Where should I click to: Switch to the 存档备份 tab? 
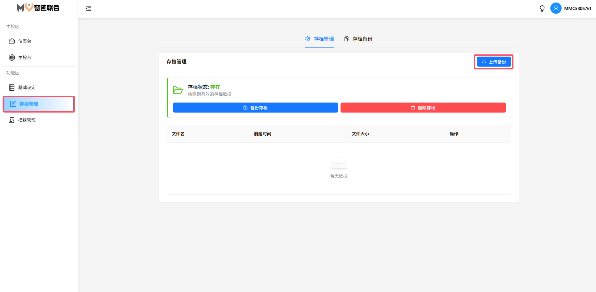[358, 39]
